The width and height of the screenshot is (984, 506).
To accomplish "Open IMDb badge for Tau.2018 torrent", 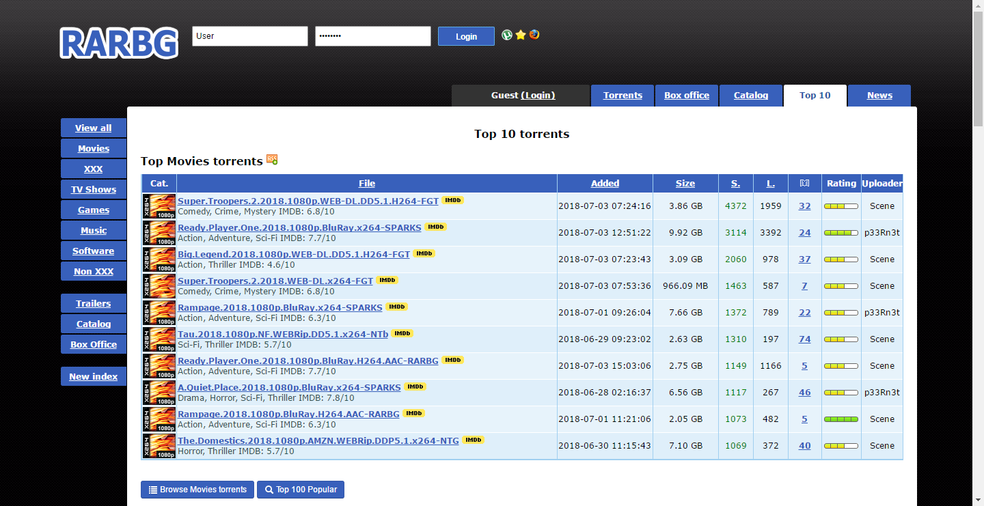I will [402, 333].
